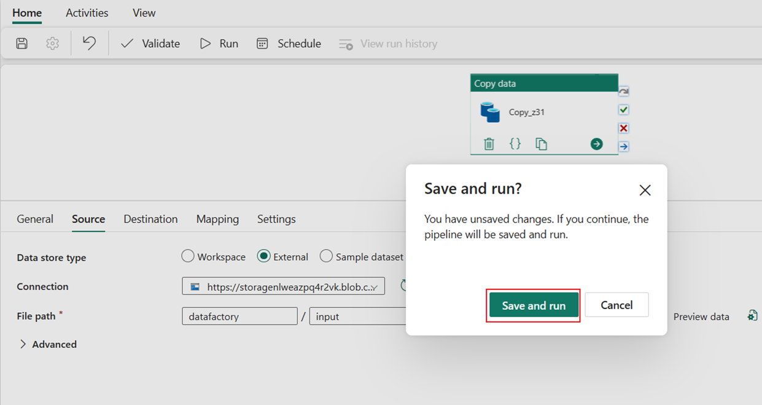Open the pipeline settings gear icon
This screenshot has width=762, height=405.
[52, 43]
